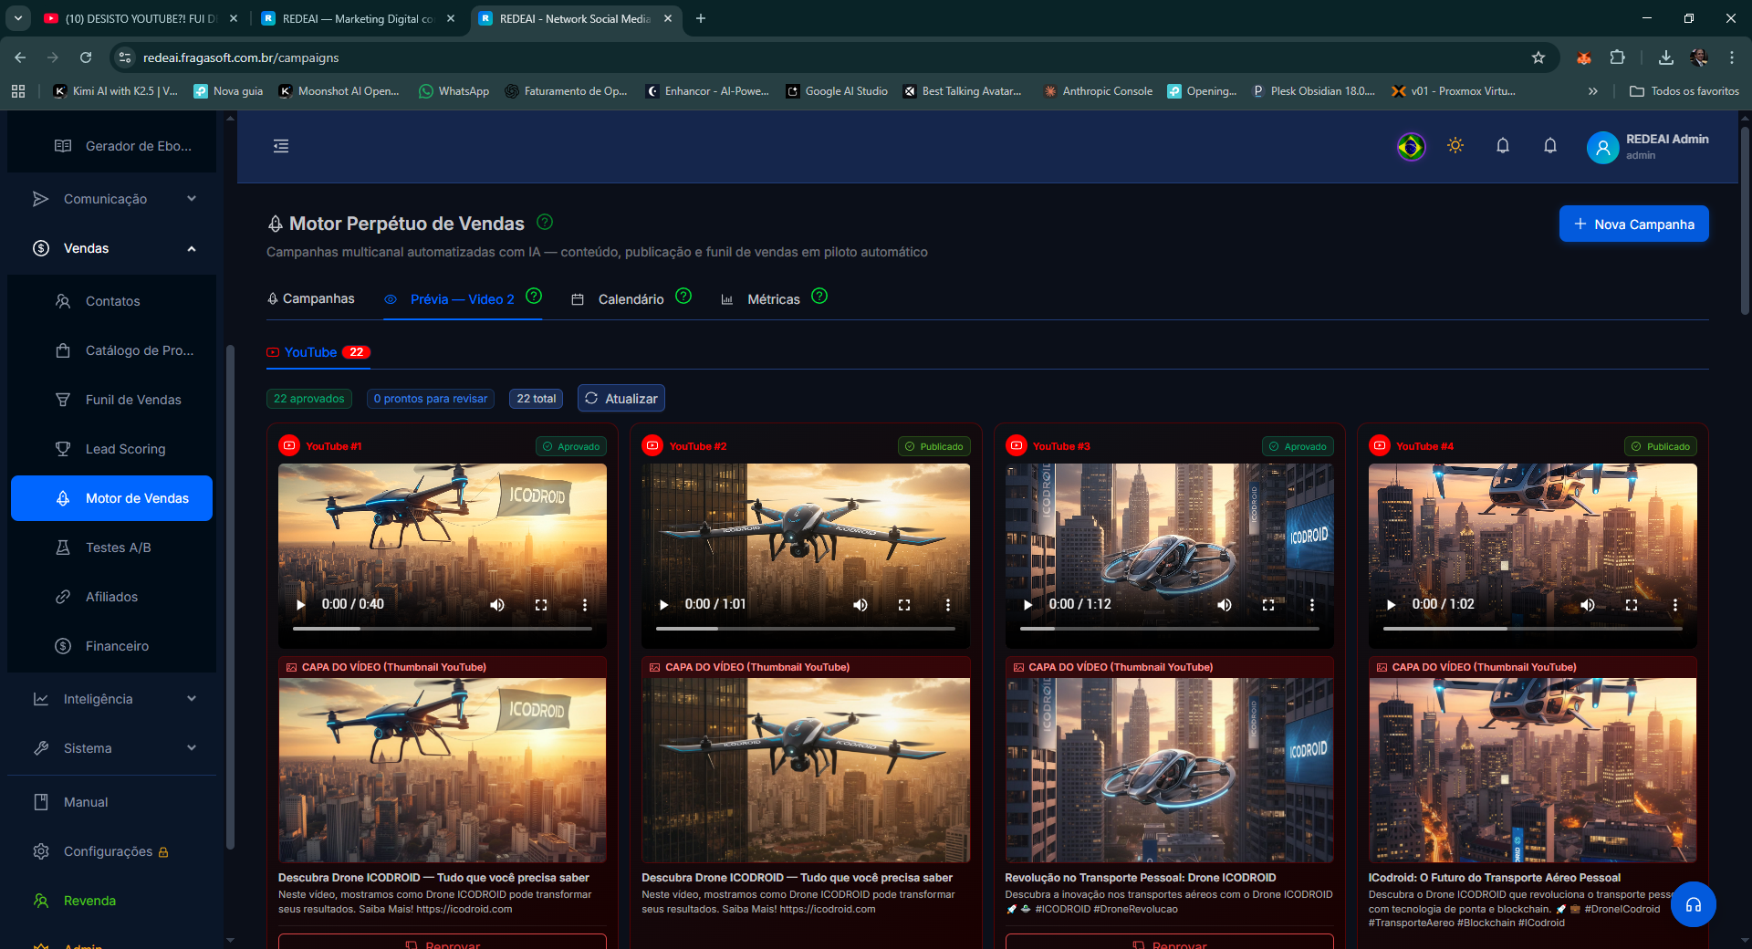The image size is (1752, 949).
Task: Bookmark this page with the star icon
Action: [1538, 57]
